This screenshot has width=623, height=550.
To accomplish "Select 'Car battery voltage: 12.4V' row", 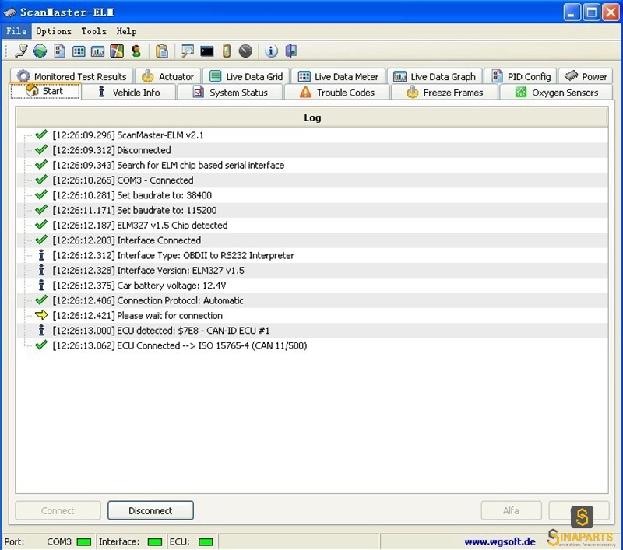I will point(312,286).
